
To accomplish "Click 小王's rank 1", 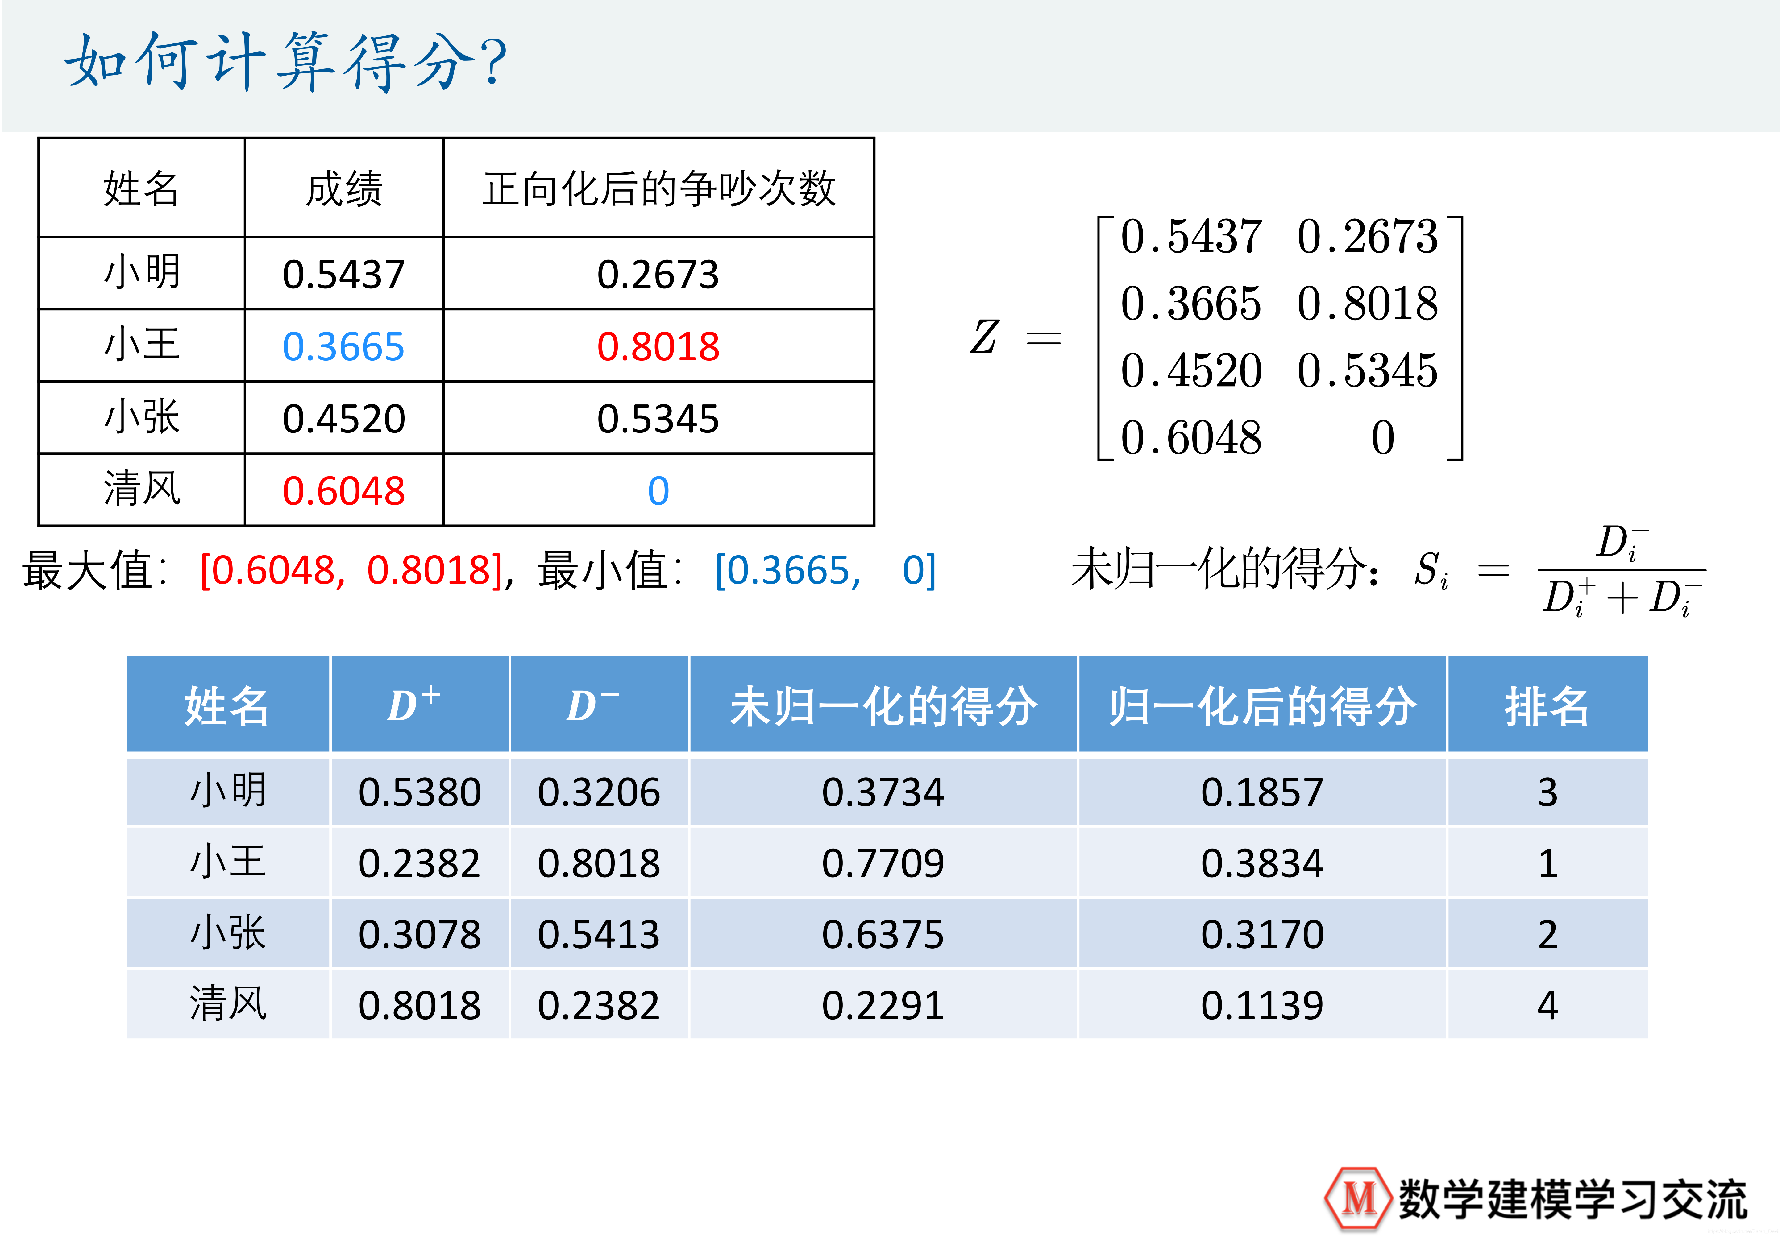I will point(1547,863).
